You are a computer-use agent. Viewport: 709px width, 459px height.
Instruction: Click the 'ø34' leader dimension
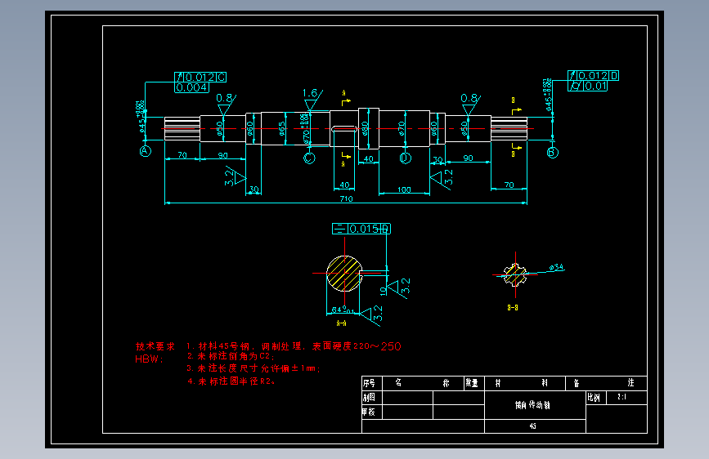(556, 267)
